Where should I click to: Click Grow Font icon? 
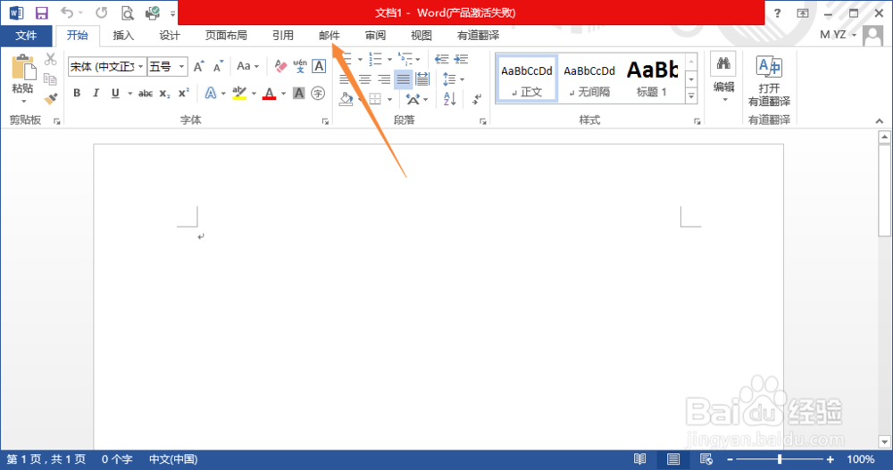pyautogui.click(x=199, y=67)
